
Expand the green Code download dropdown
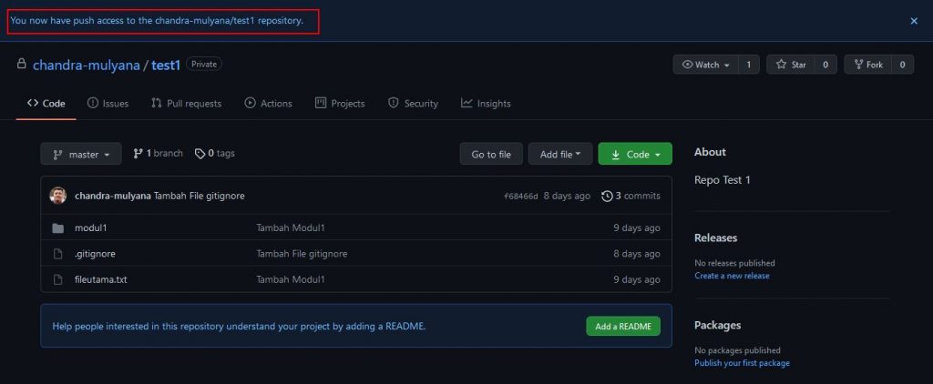tap(635, 155)
